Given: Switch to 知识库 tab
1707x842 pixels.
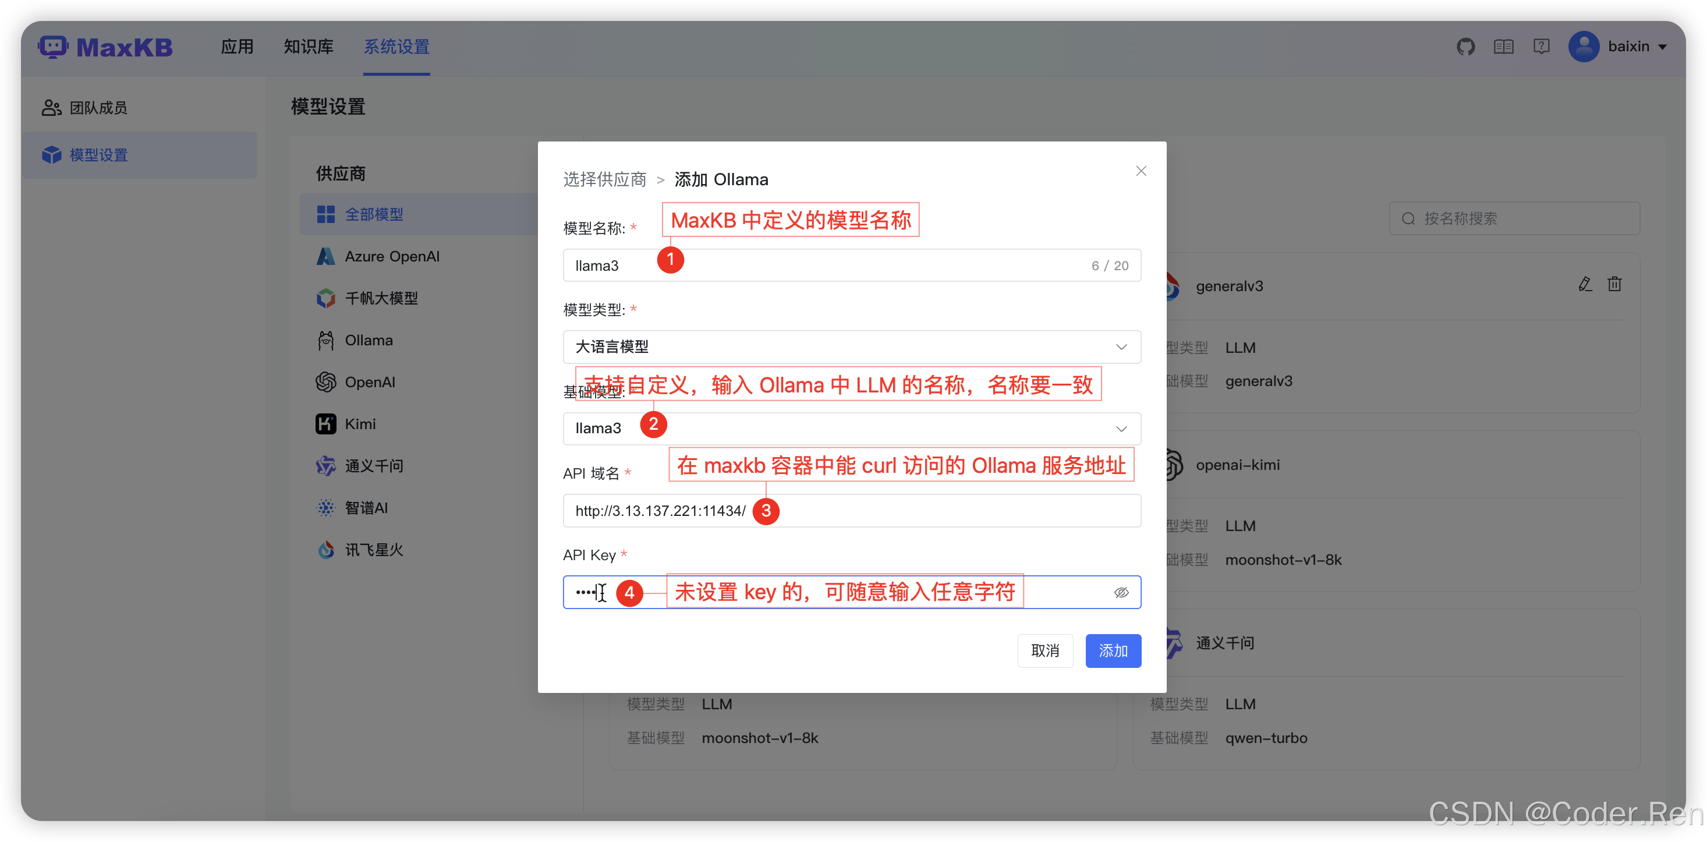Looking at the screenshot, I should coord(308,47).
